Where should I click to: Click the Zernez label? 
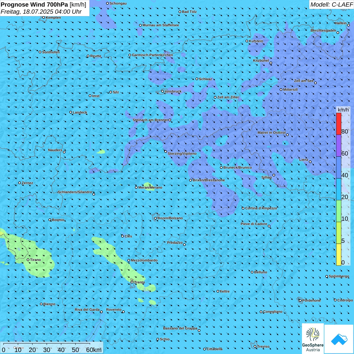tap(27, 183)
